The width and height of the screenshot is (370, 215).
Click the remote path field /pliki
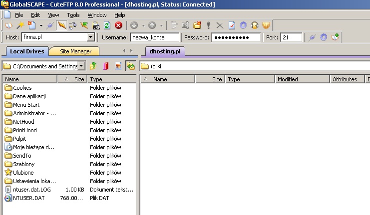255,66
